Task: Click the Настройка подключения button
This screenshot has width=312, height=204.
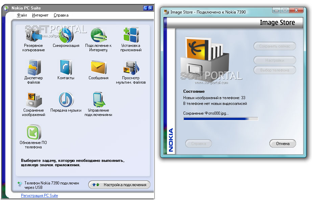Action: pyautogui.click(x=119, y=185)
